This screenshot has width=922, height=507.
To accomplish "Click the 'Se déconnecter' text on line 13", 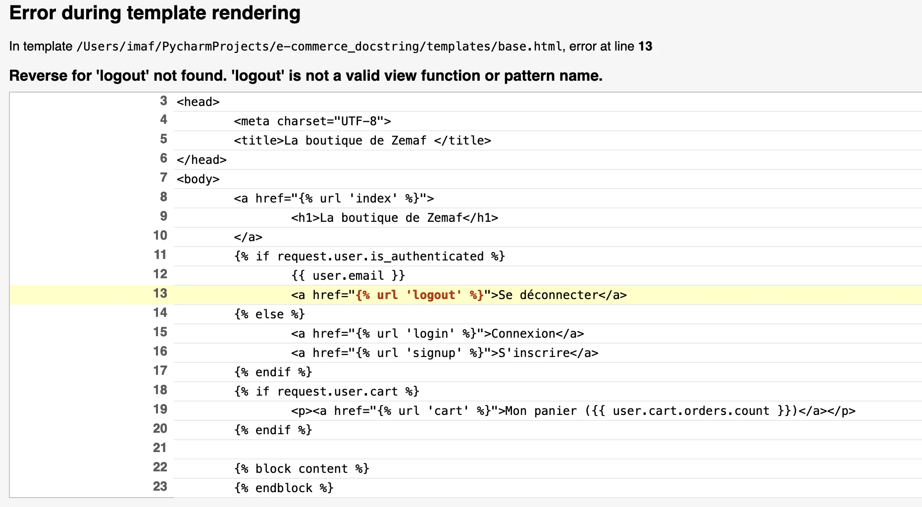I will click(548, 295).
